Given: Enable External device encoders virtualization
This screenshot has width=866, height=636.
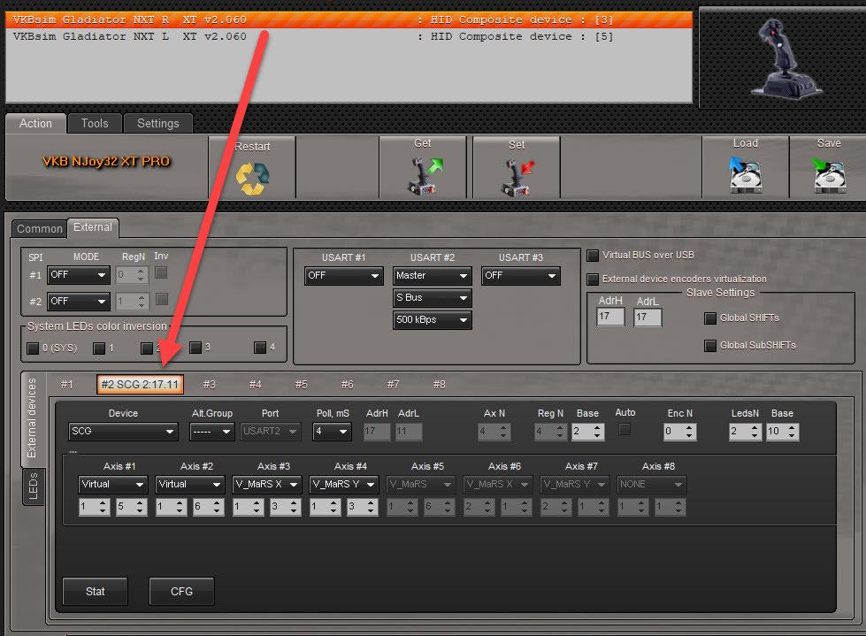Looking at the screenshot, I should pos(593,280).
